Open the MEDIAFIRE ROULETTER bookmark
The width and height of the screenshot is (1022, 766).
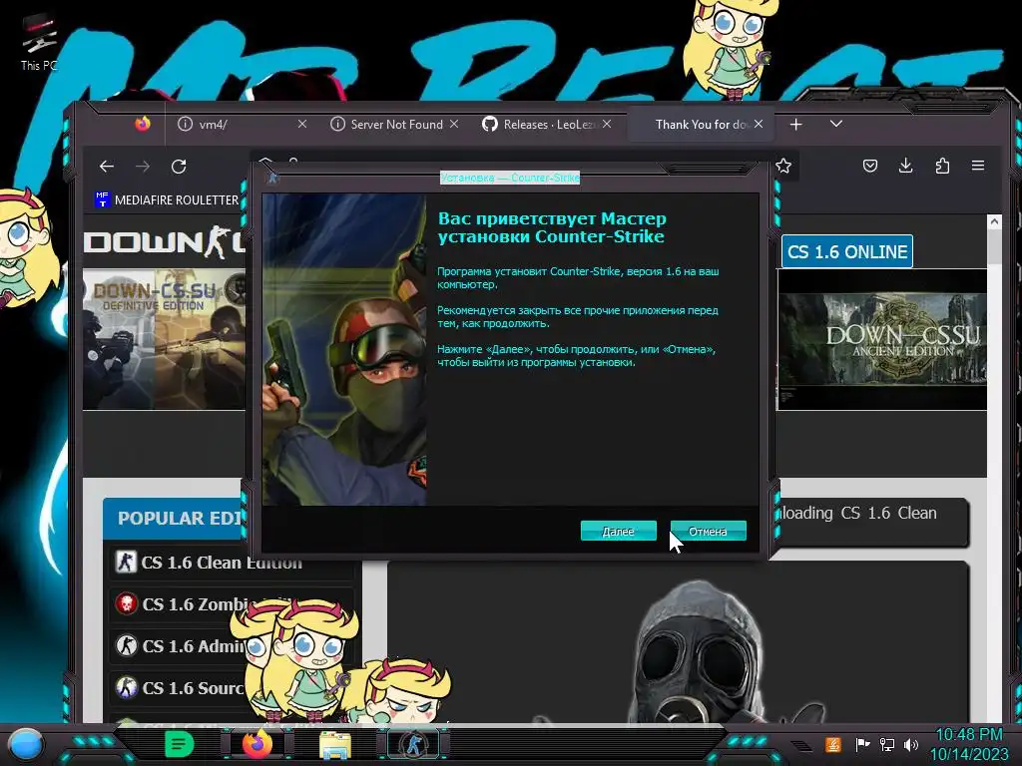point(167,199)
